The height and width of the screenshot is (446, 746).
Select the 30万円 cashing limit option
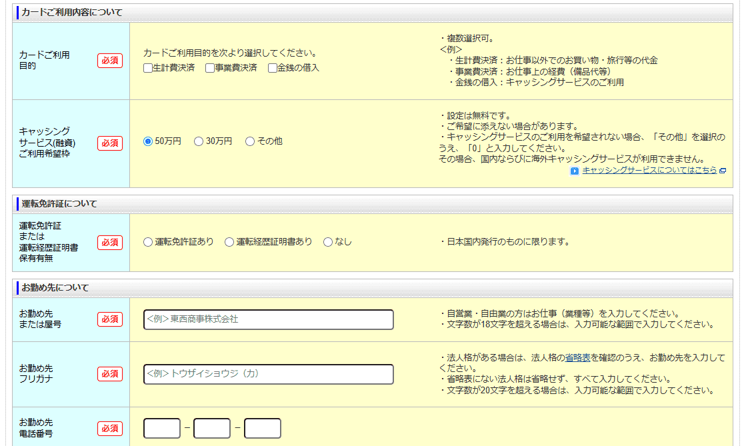(198, 141)
